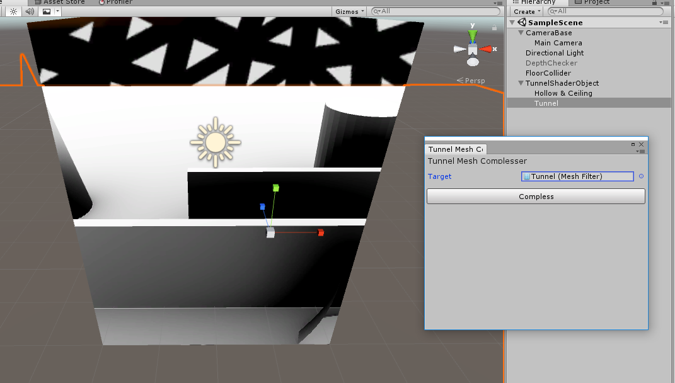675x383 pixels.
Task: Toggle the Hierarchy panel lock
Action: 654,3
